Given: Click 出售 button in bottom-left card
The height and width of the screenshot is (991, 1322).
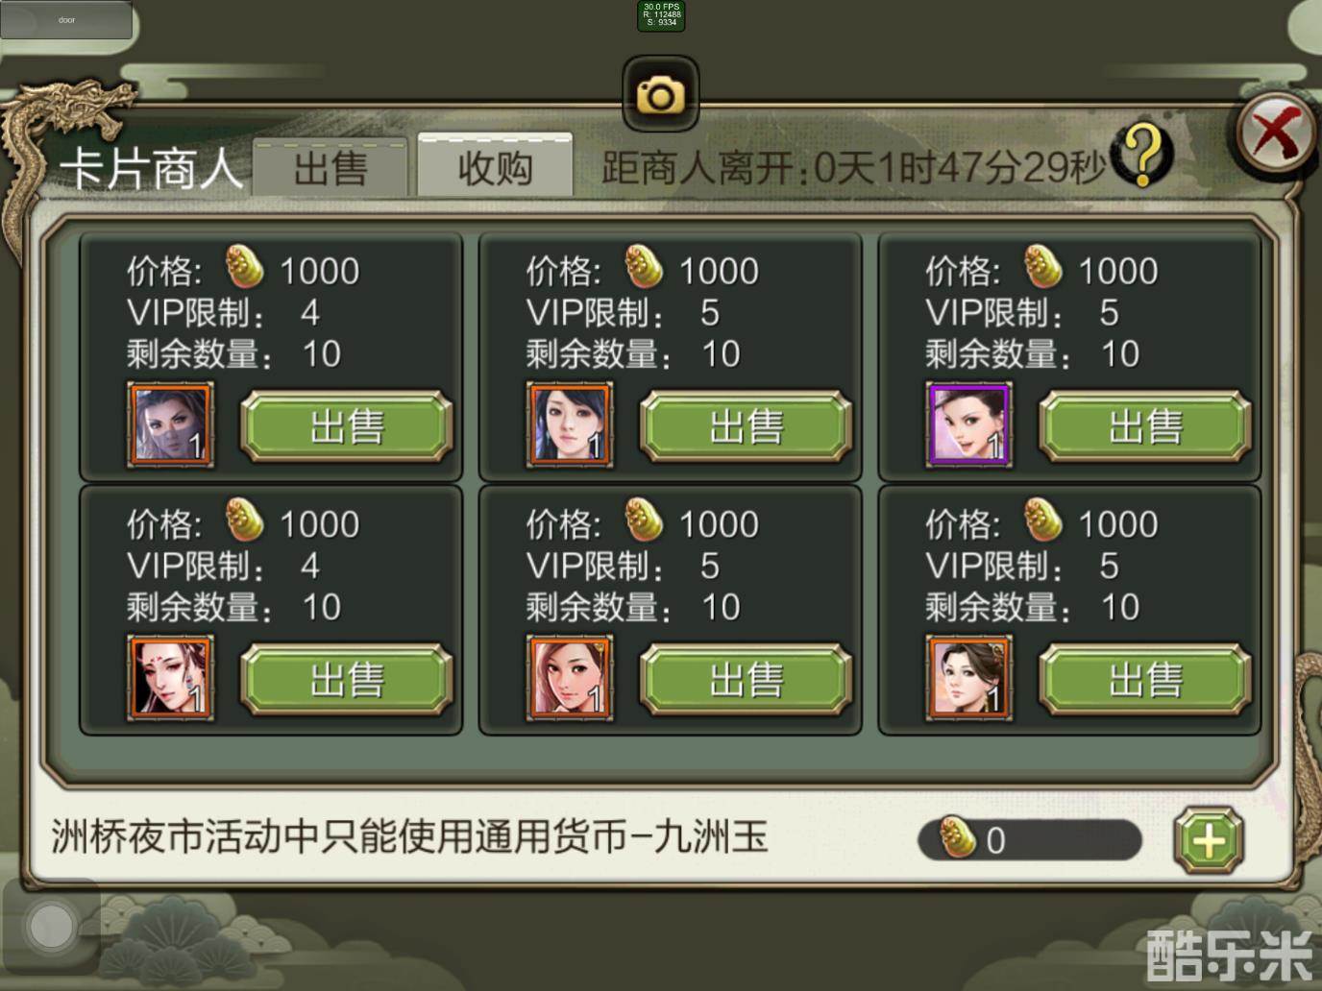Looking at the screenshot, I should (x=347, y=679).
